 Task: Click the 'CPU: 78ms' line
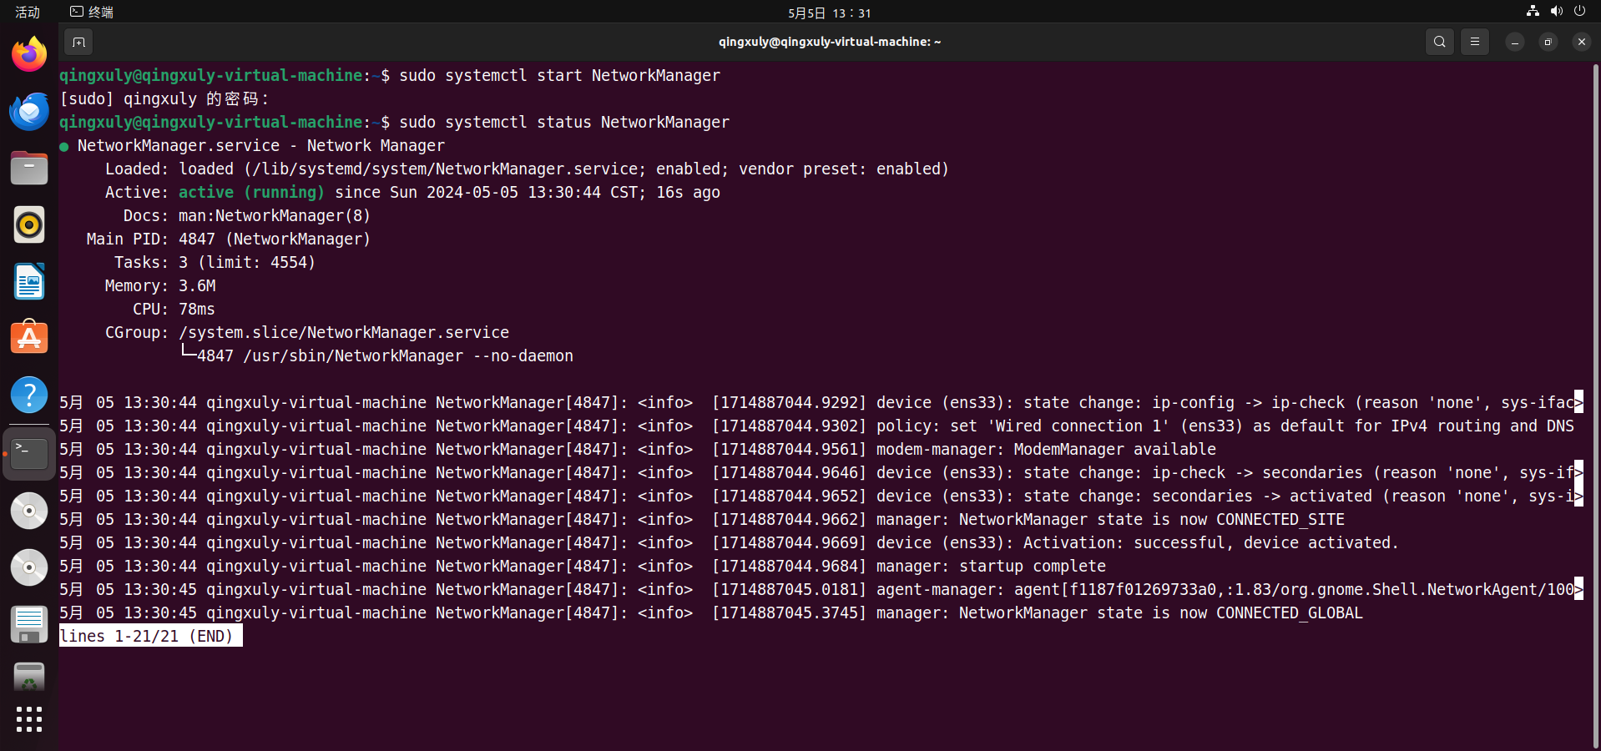coord(174,310)
